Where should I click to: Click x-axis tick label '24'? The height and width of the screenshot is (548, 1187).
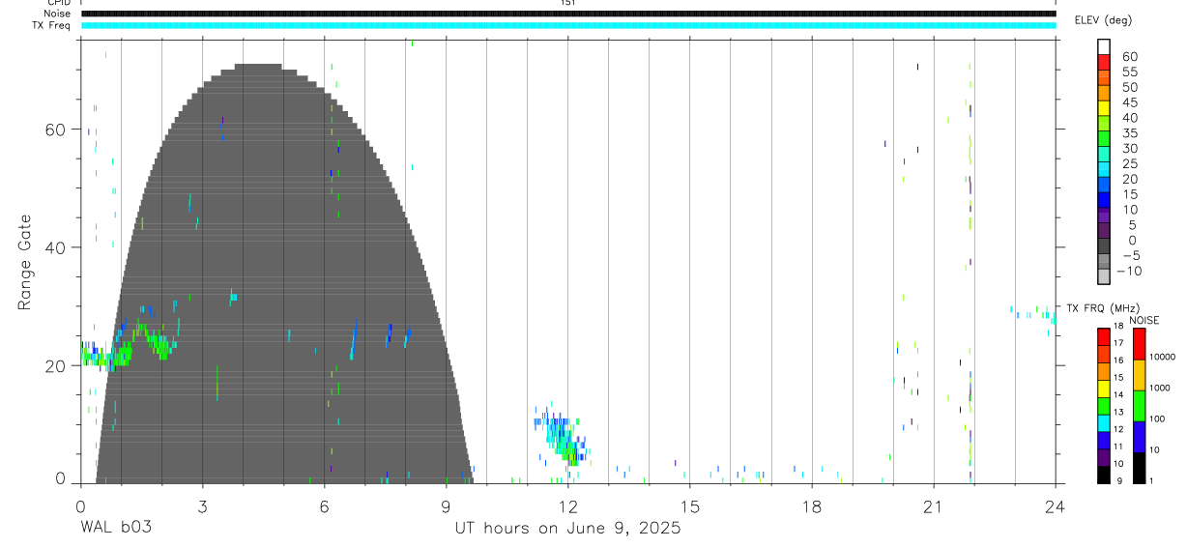click(1055, 505)
